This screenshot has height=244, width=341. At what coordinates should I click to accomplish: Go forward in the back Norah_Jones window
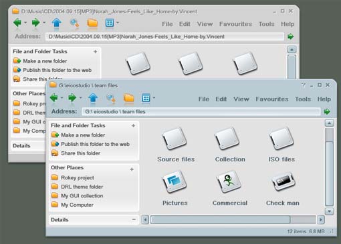pyautogui.click(x=35, y=23)
